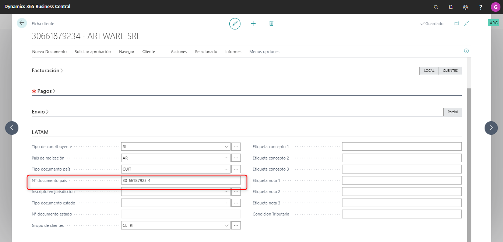Open ellipsis button beside Grupo de clientes

pos(236,225)
